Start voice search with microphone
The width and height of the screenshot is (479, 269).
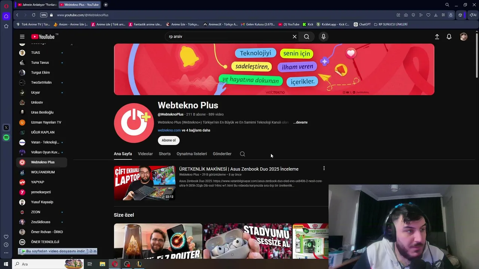coord(324,37)
